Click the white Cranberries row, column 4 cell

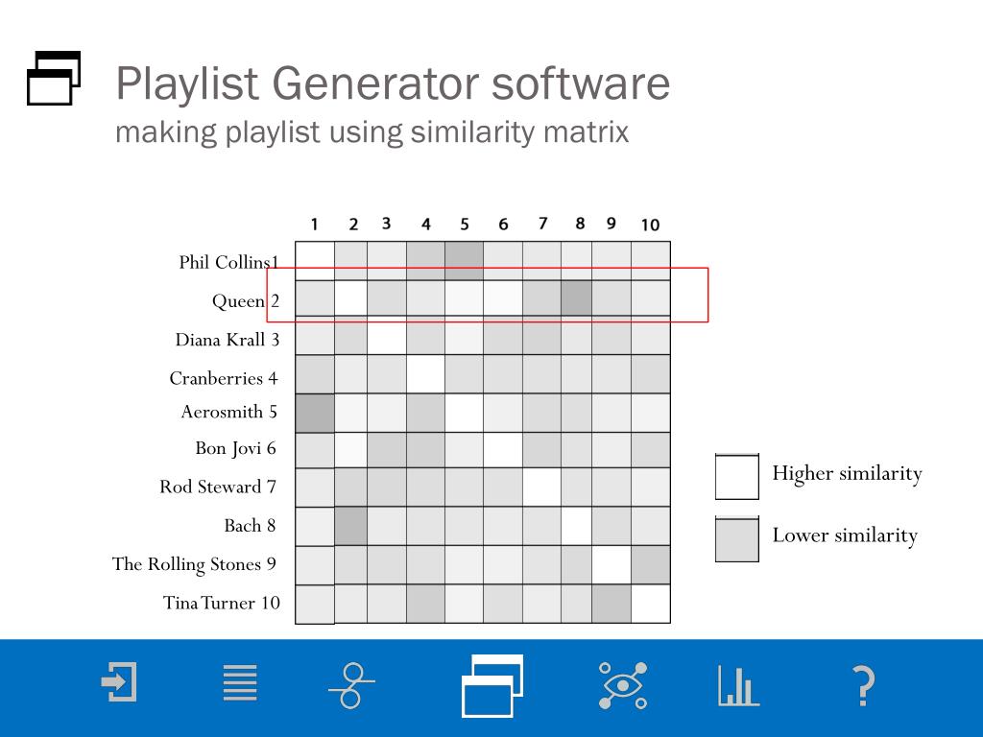(425, 374)
